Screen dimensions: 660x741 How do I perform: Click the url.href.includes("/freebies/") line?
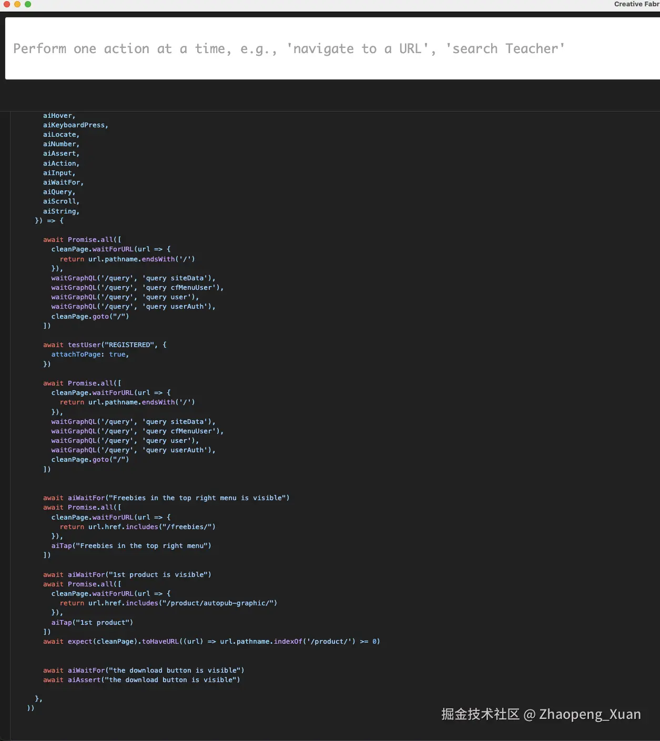click(138, 527)
